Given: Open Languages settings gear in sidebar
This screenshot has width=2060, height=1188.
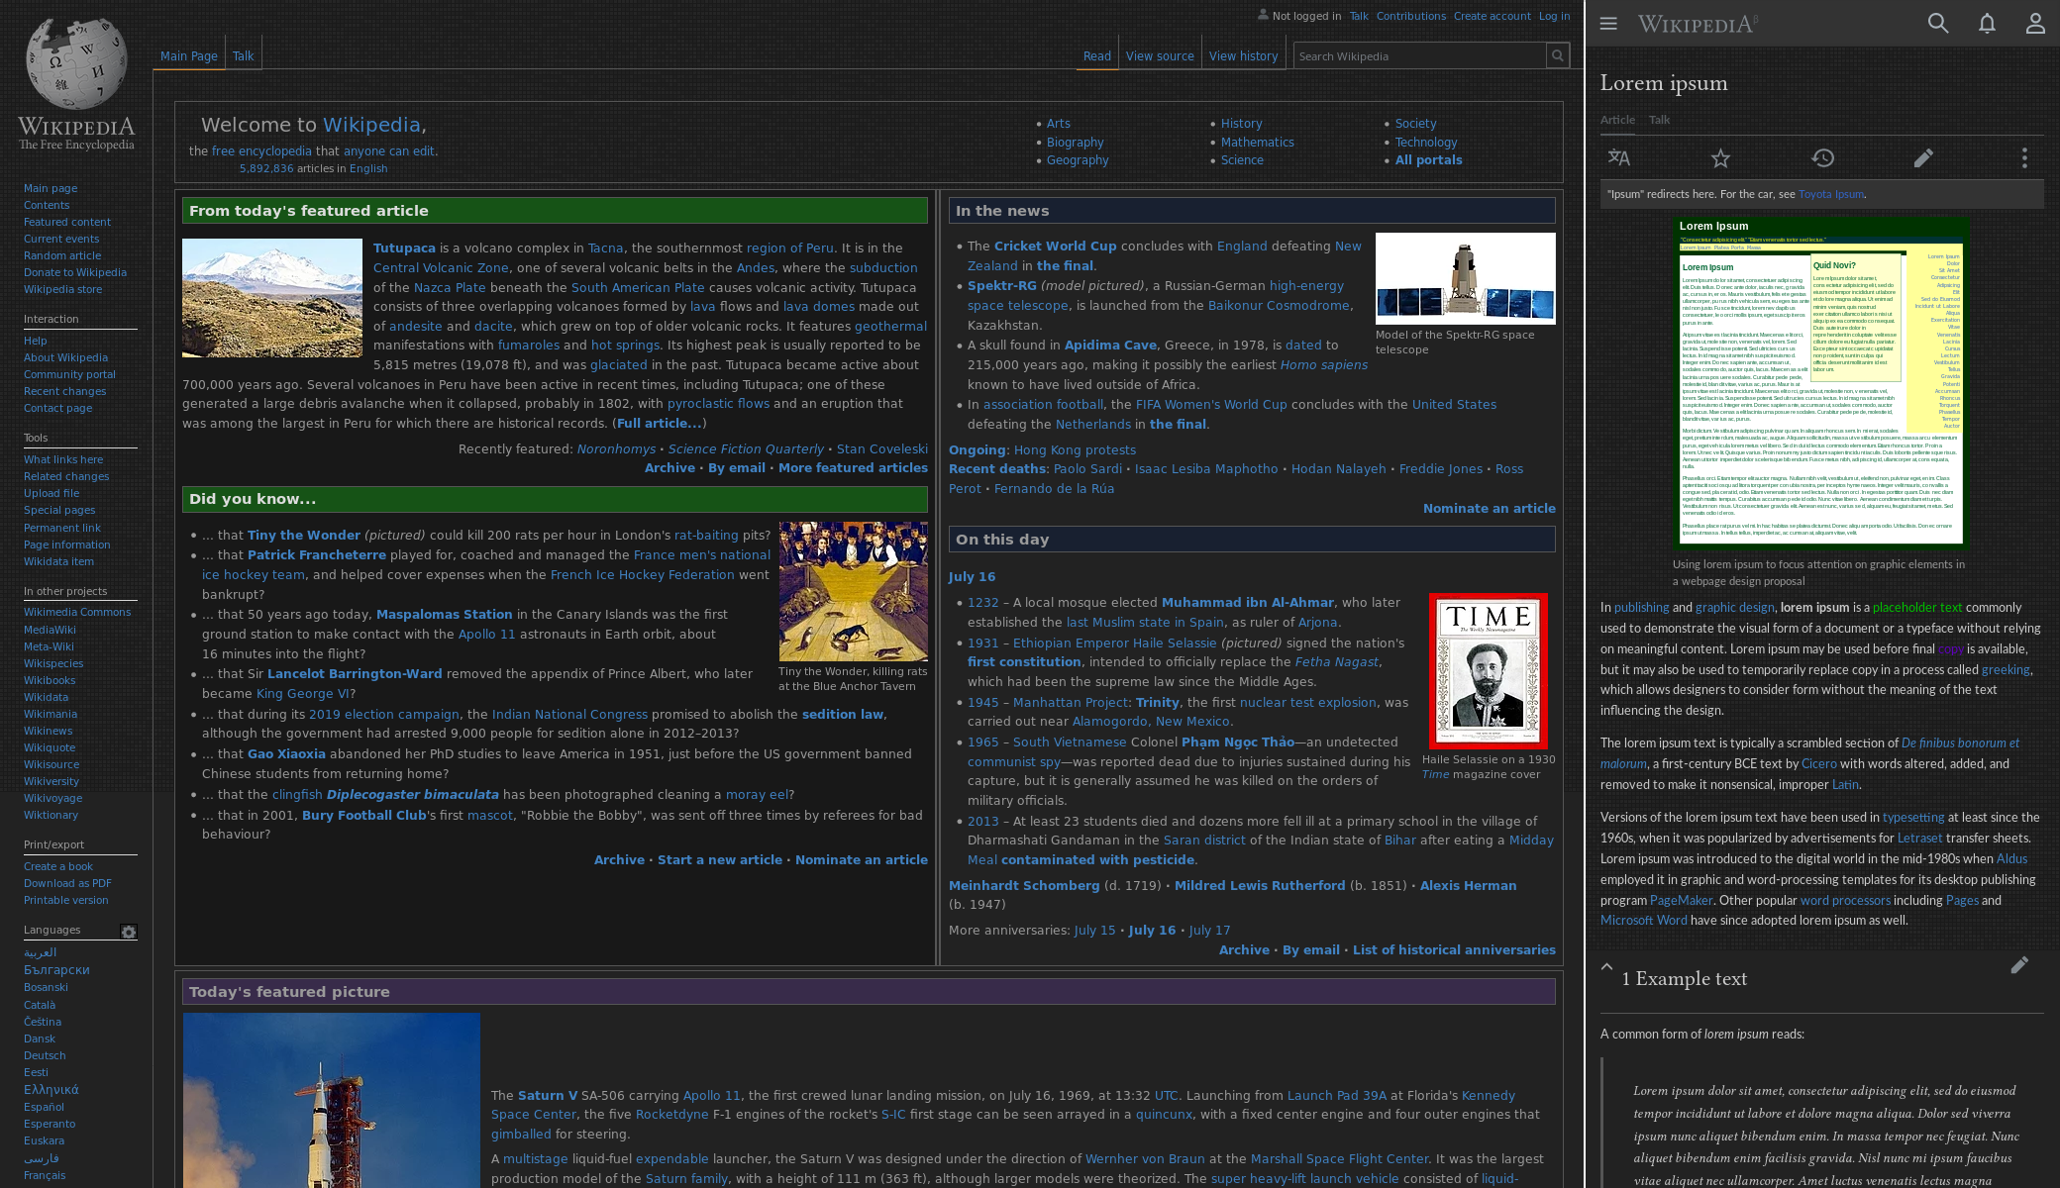Looking at the screenshot, I should click(x=129, y=932).
